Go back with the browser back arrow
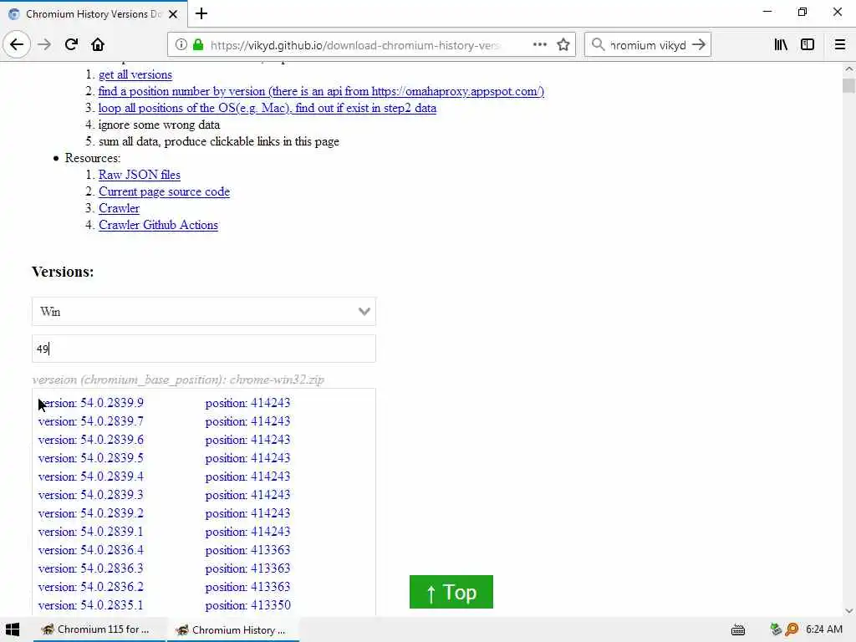 (17, 45)
